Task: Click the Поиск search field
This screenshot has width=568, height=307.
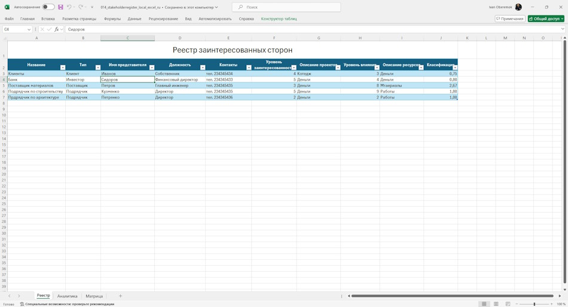Action: click(x=286, y=7)
